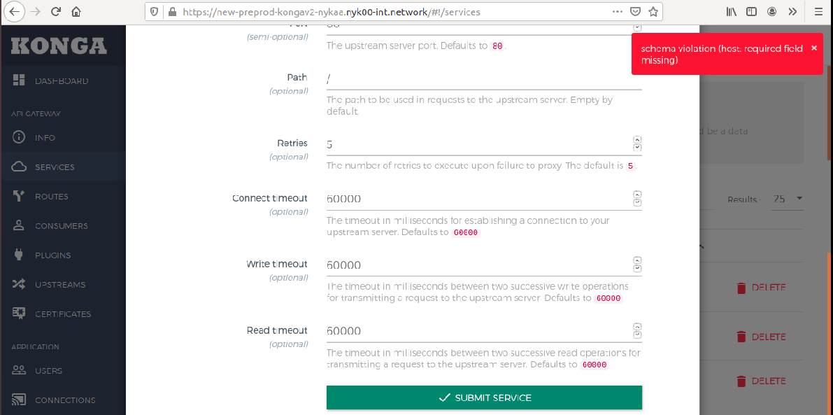Select the Upstreams shuffle icon
Image resolution: width=833 pixels, height=415 pixels.
pyautogui.click(x=20, y=284)
